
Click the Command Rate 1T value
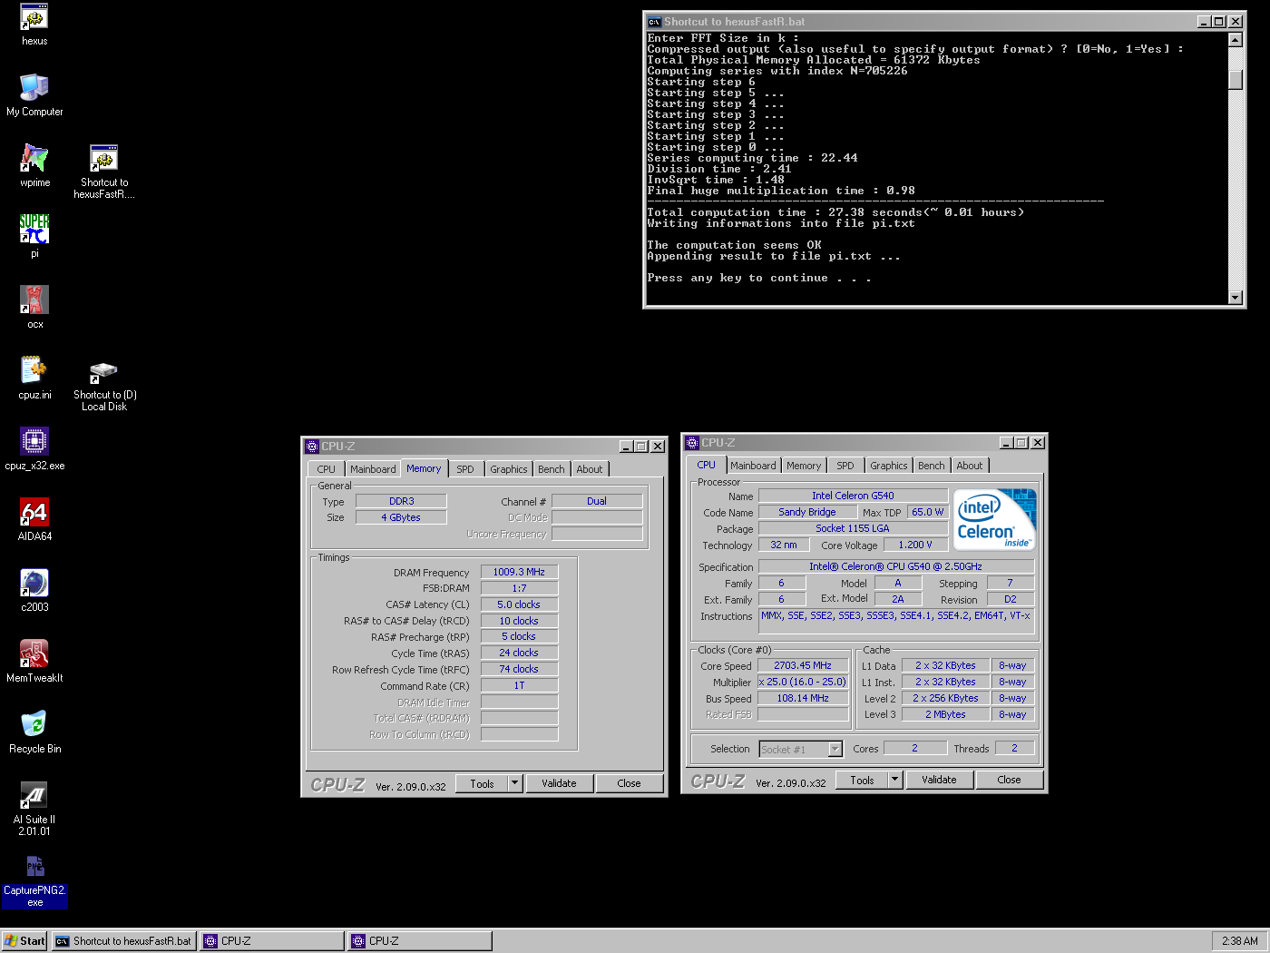(519, 685)
